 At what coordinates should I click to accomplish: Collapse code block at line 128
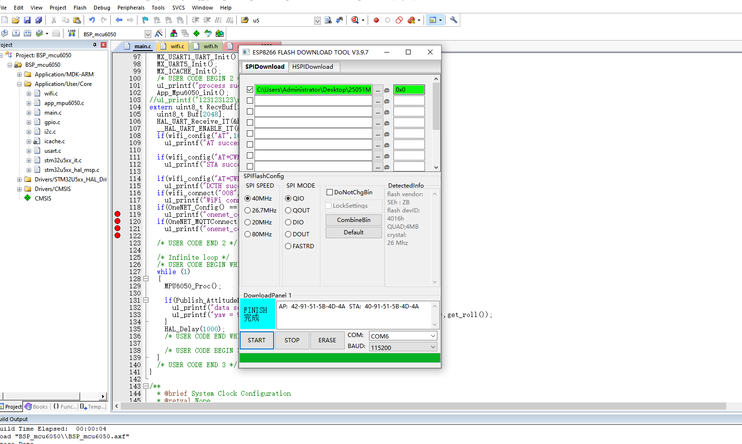(x=146, y=279)
